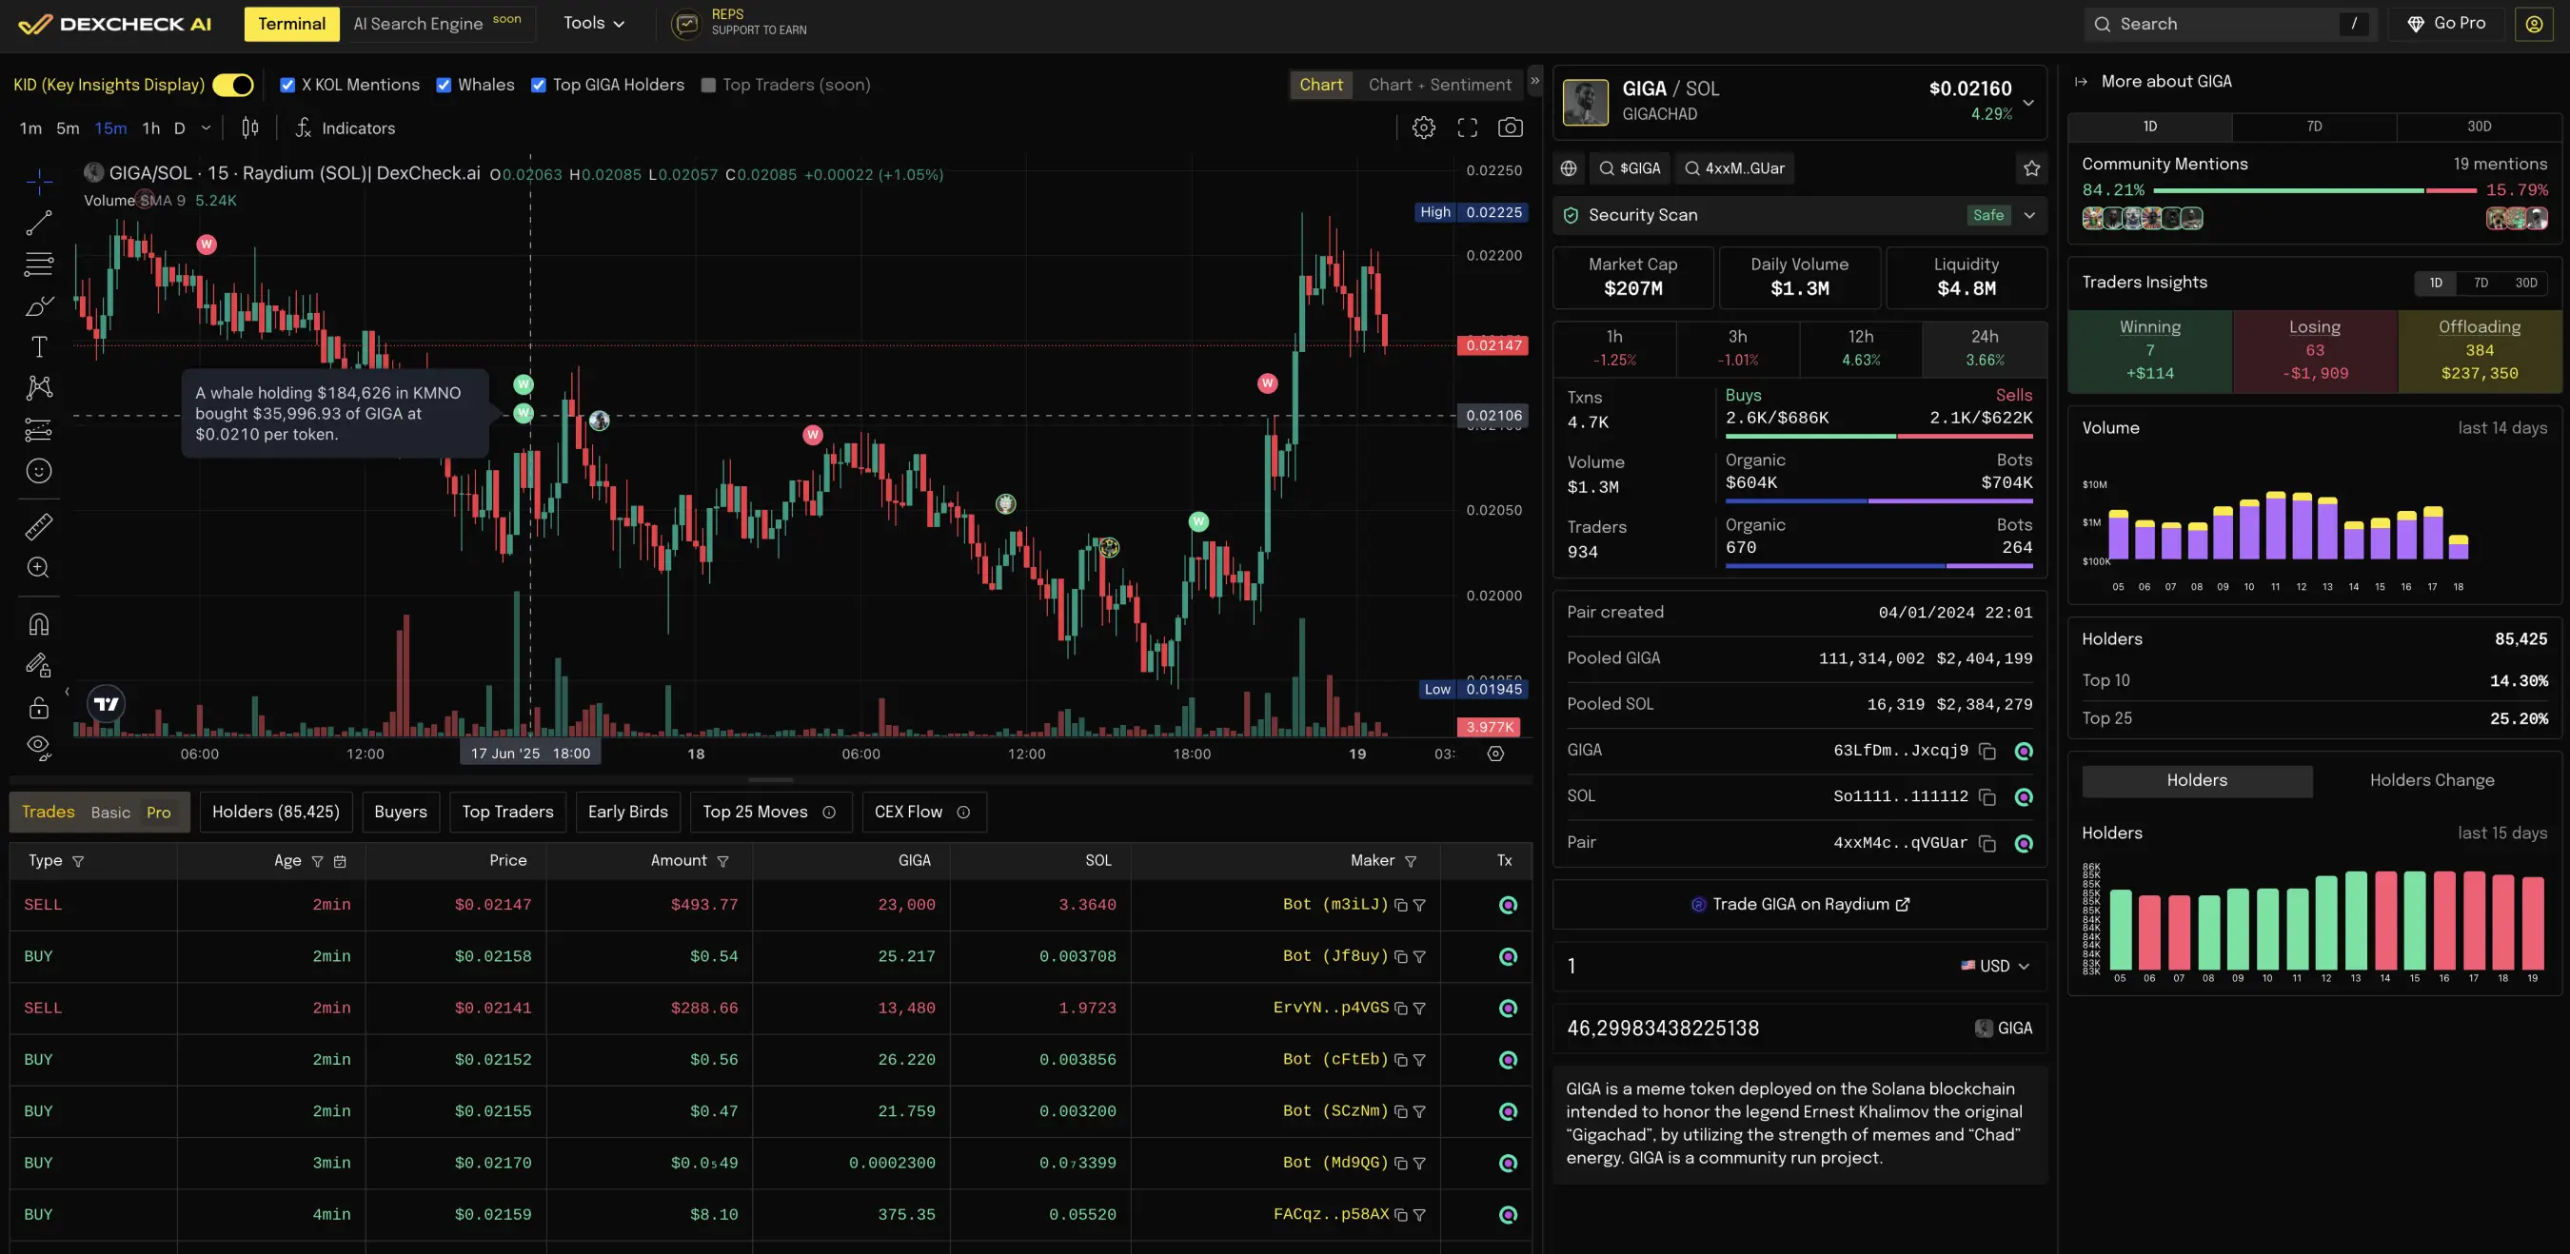Image resolution: width=2570 pixels, height=1254 pixels.
Task: Take a chart snapshot with camera icon
Action: 1511,127
